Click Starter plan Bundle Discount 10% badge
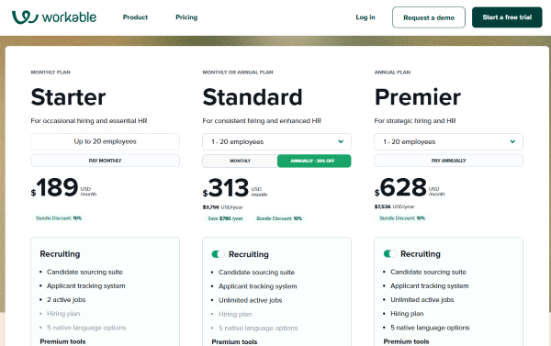 click(x=59, y=218)
